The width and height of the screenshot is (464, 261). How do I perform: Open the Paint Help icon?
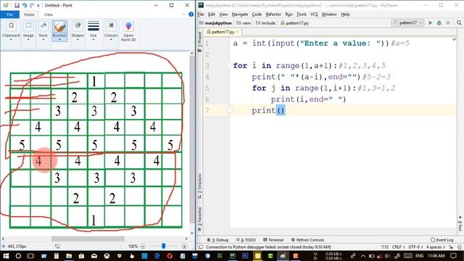point(191,14)
